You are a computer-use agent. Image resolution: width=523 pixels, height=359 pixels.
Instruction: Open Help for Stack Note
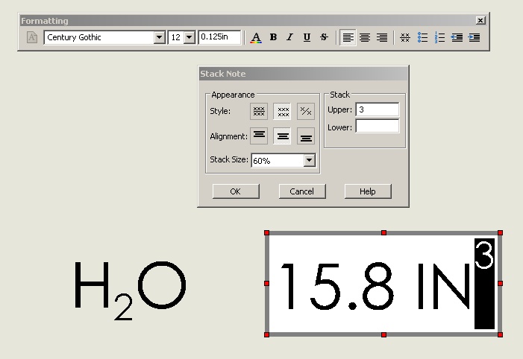[368, 191]
